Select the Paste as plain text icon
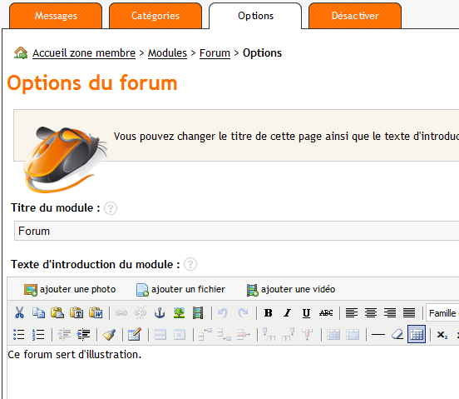 [76, 313]
